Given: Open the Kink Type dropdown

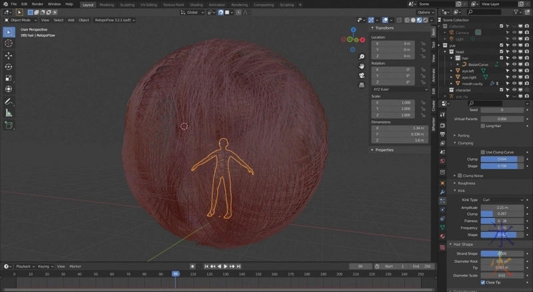Looking at the screenshot, I should (500, 200).
